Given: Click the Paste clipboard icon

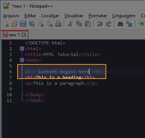Looking at the screenshot, I should [x=88, y=24].
